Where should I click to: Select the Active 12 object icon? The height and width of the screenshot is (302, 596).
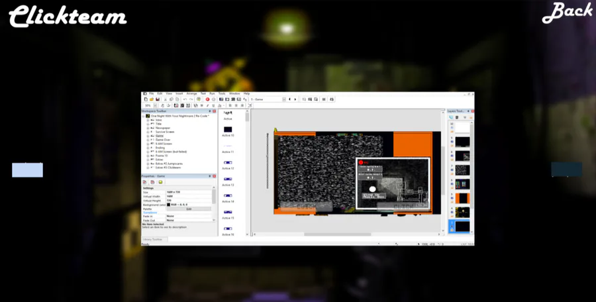[228, 162]
